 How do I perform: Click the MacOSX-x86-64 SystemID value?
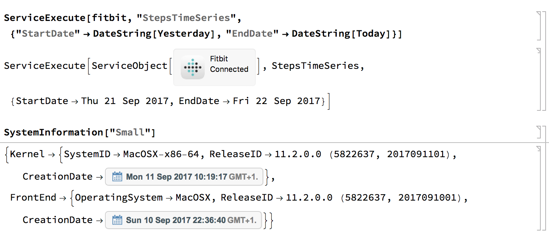pyautogui.click(x=161, y=154)
